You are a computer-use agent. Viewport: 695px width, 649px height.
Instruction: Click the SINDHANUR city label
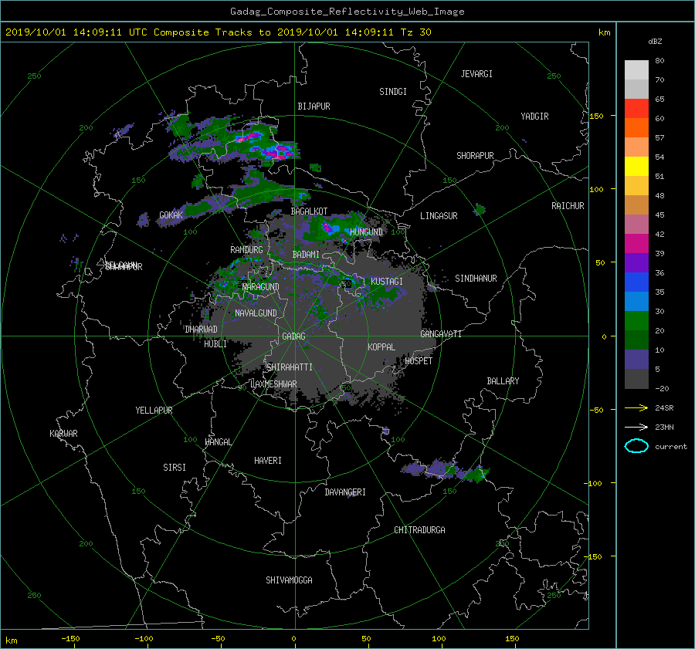476,279
